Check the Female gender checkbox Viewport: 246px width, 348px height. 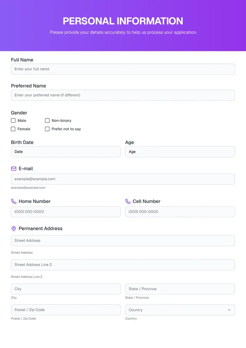point(13,129)
